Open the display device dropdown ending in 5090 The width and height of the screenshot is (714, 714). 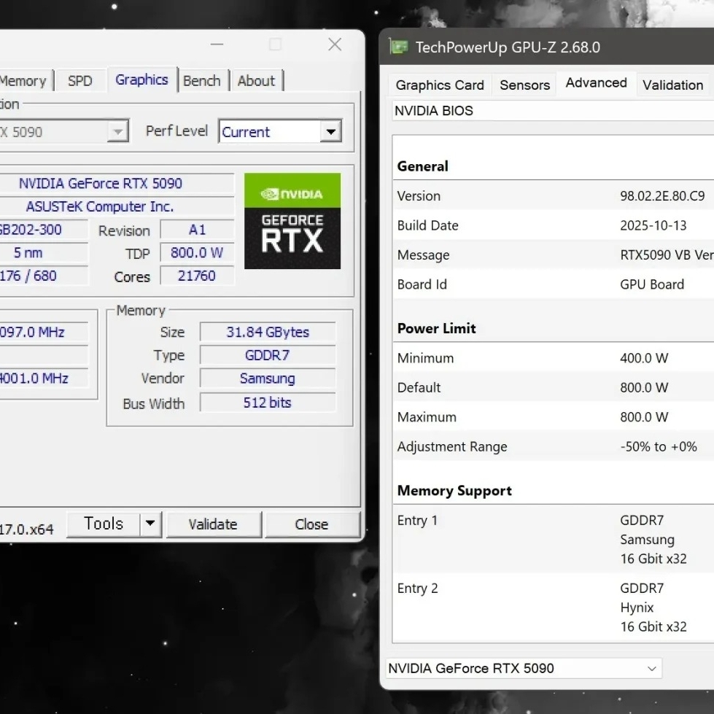(63, 131)
